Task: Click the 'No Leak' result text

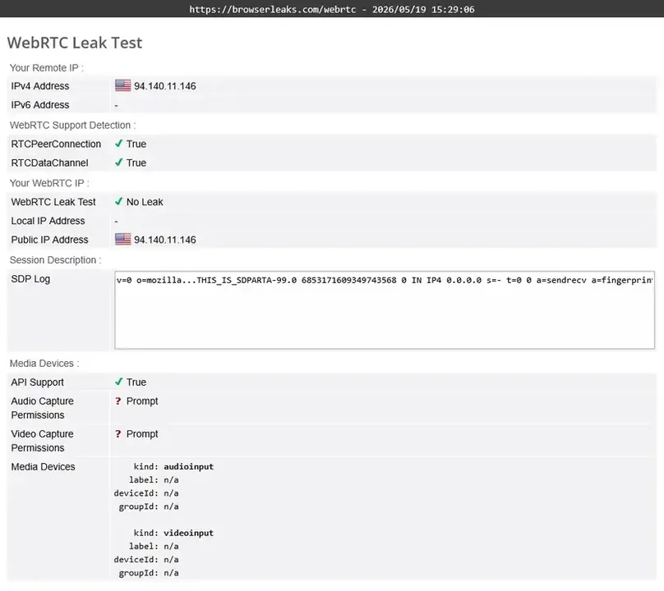Action: (x=145, y=202)
